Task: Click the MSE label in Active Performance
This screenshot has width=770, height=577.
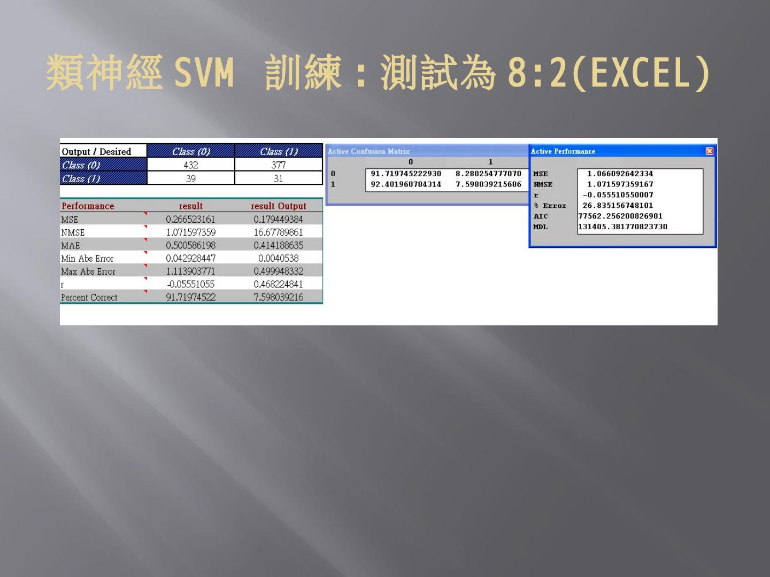Action: pos(541,174)
